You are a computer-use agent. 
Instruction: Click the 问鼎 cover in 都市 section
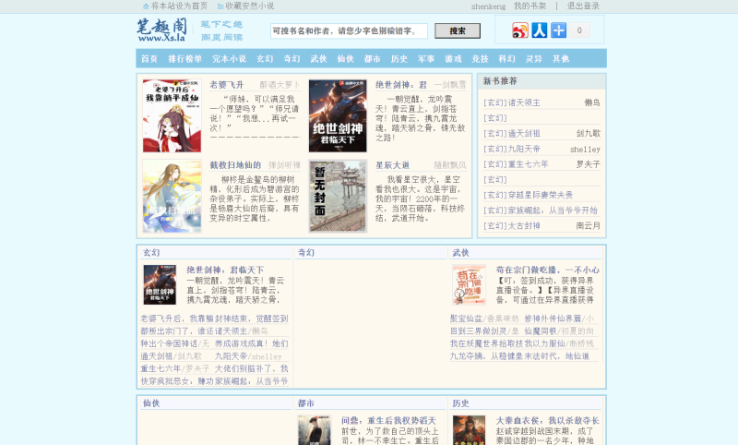[315, 430]
